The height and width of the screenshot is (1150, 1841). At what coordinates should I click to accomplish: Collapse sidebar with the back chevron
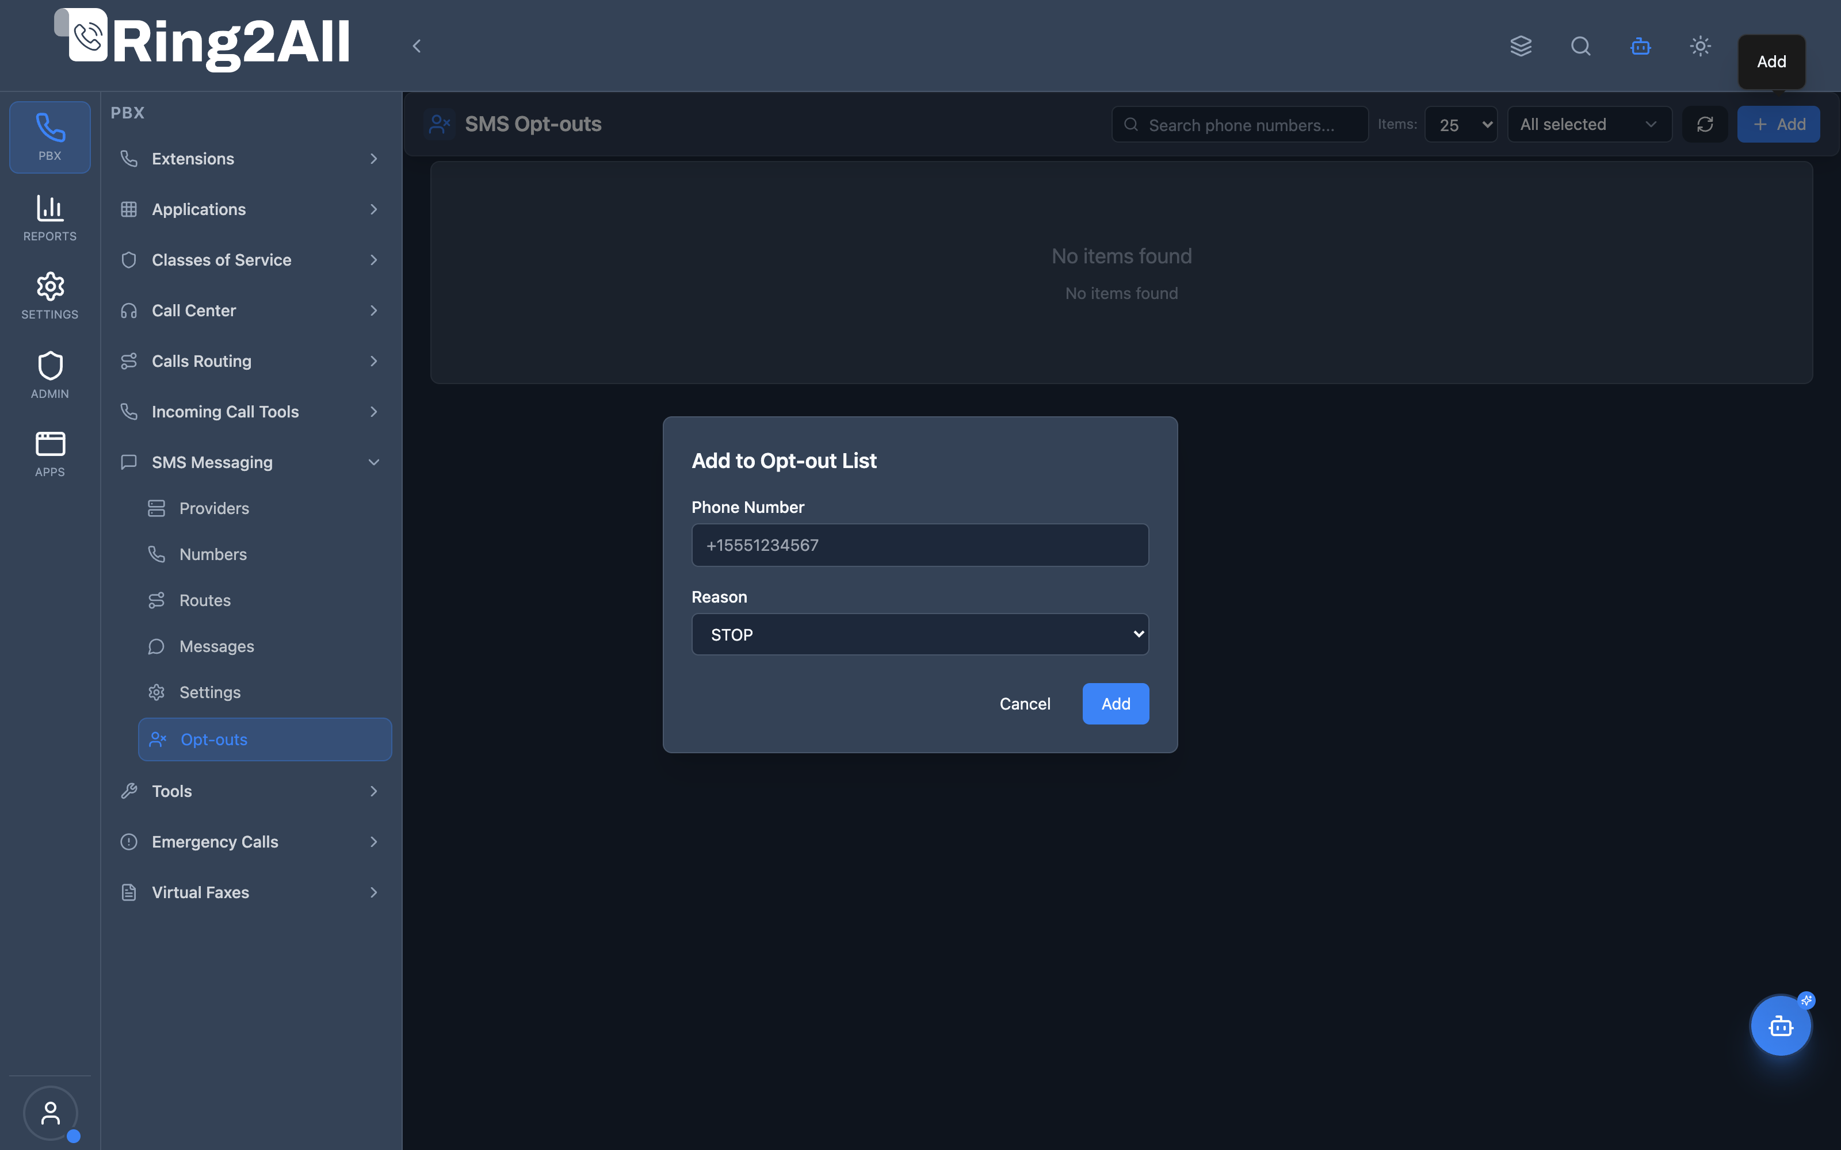point(417,47)
